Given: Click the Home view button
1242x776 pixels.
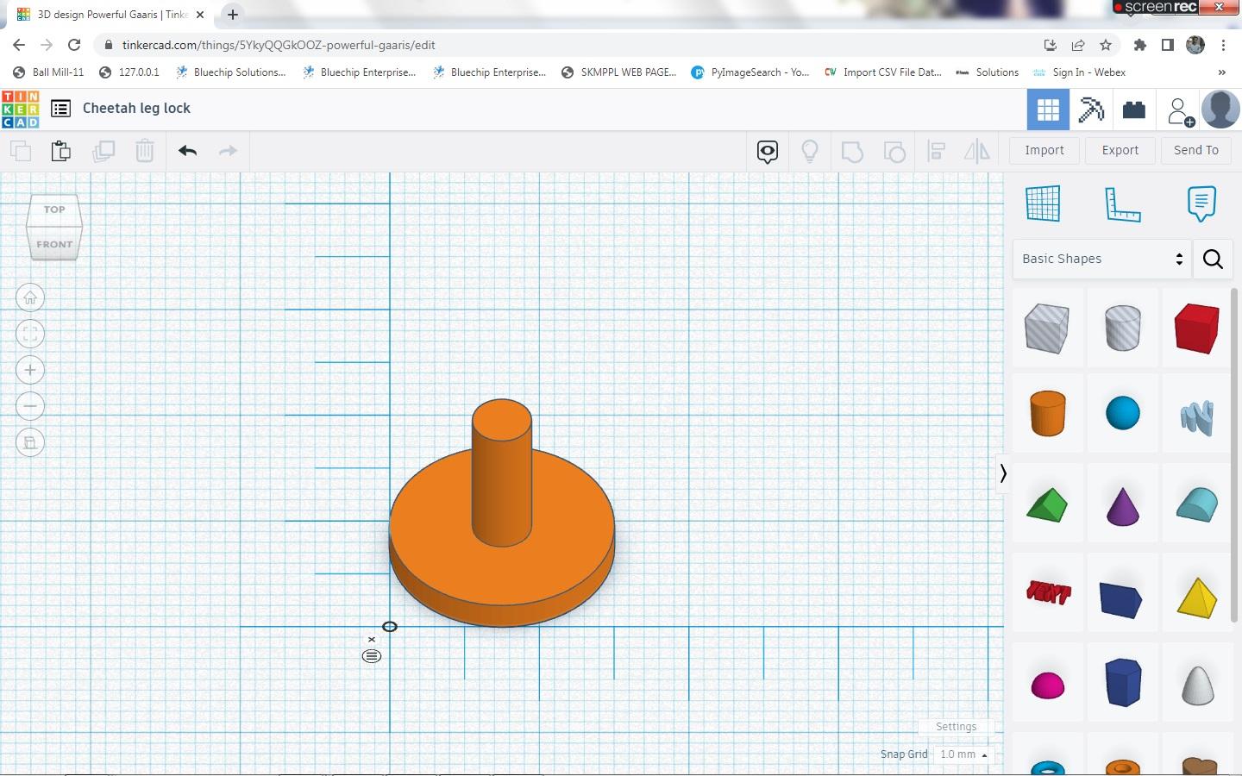Looking at the screenshot, I should [30, 298].
